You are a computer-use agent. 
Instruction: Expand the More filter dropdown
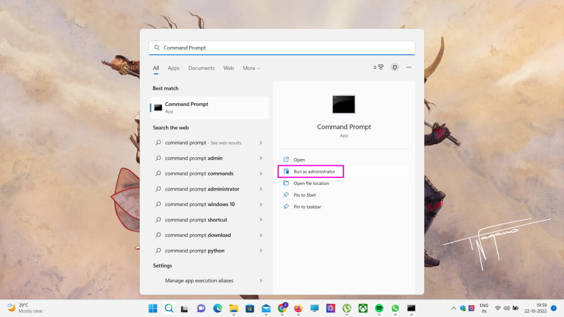pyautogui.click(x=251, y=68)
